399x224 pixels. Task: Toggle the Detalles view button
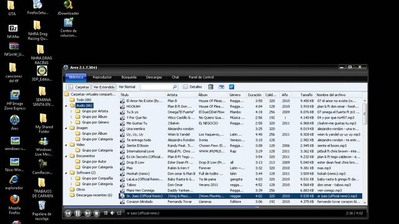(x=193, y=87)
